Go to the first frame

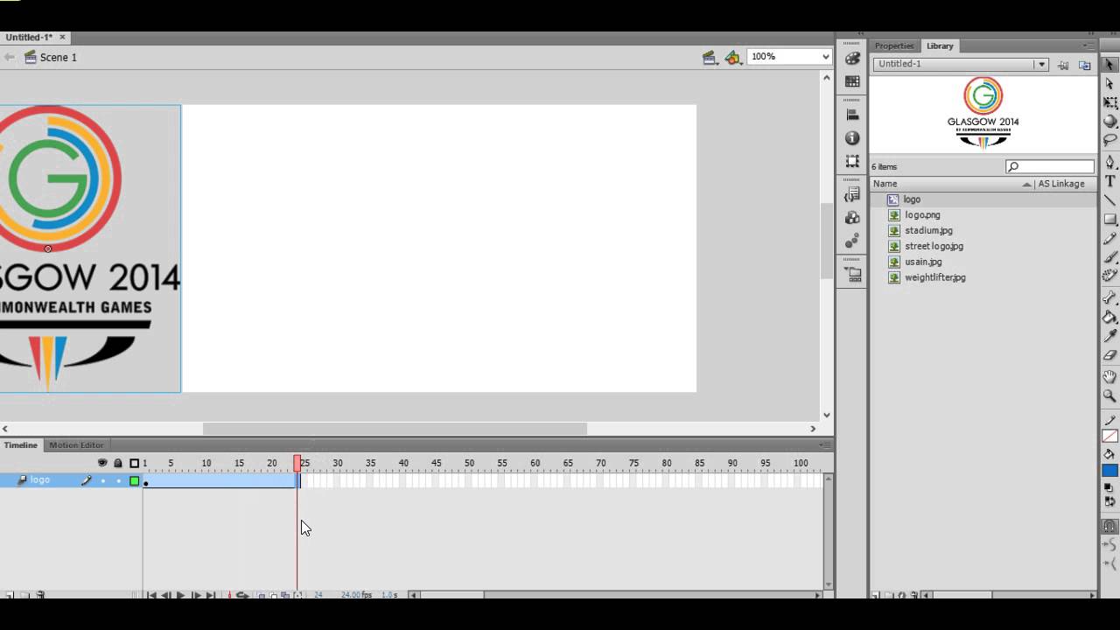click(150, 595)
